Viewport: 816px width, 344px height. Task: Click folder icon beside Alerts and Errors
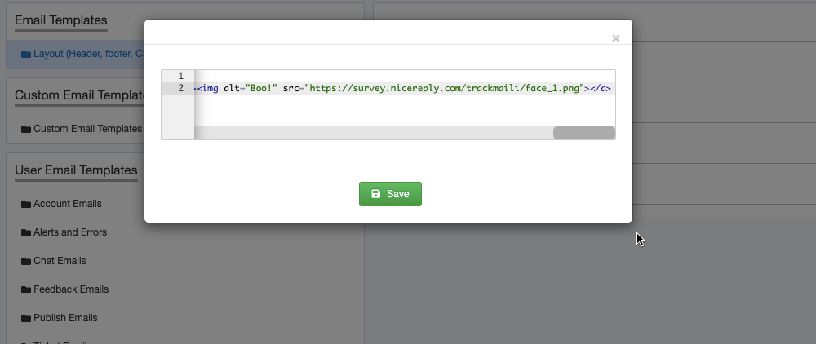[x=26, y=233]
